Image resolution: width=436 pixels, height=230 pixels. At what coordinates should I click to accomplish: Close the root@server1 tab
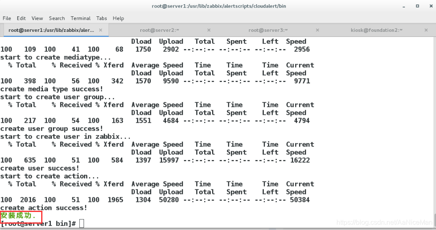[x=101, y=30]
